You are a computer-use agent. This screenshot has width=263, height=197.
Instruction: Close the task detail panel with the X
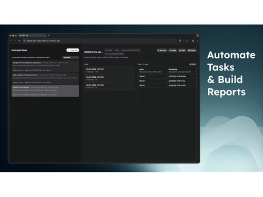pyautogui.click(x=196, y=46)
